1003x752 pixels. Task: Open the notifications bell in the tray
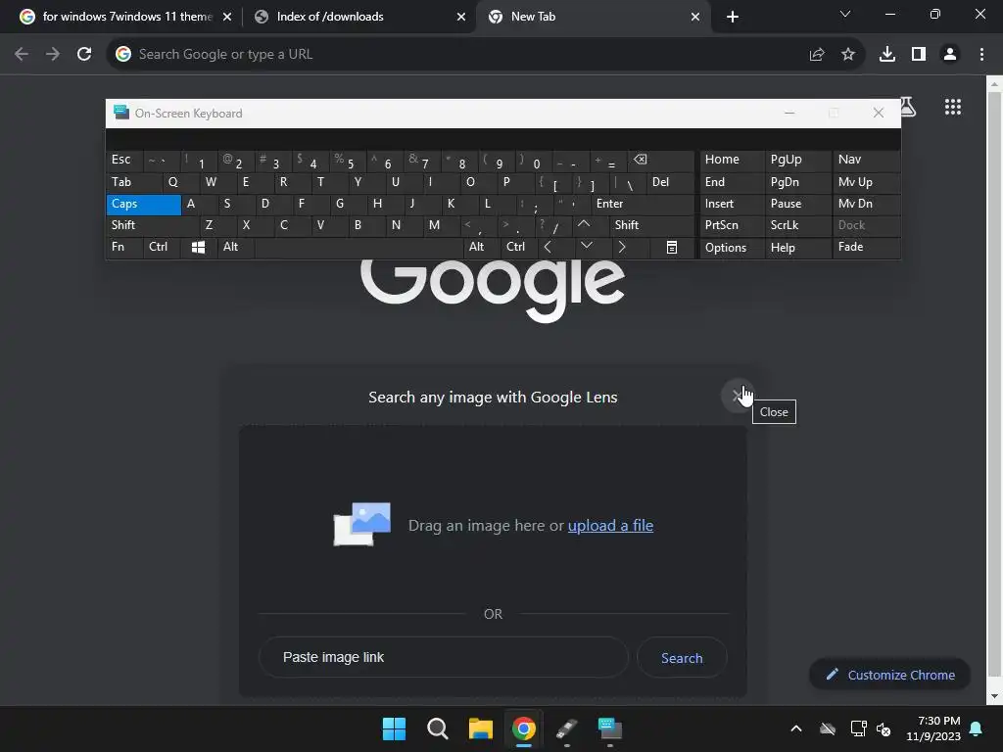click(977, 728)
